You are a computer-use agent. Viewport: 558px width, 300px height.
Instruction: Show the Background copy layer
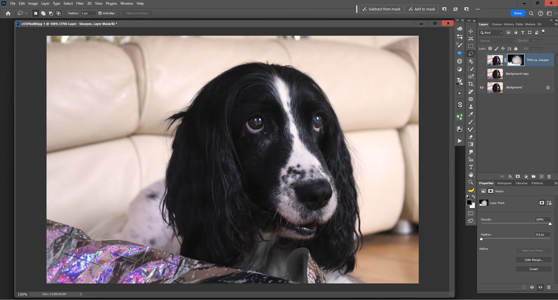(482, 74)
